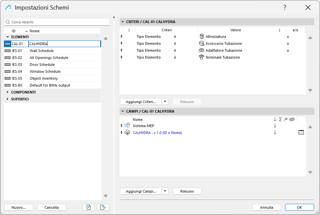Click the CALHYDRA name edit field
Screen dimensions: 320x215
65,44
